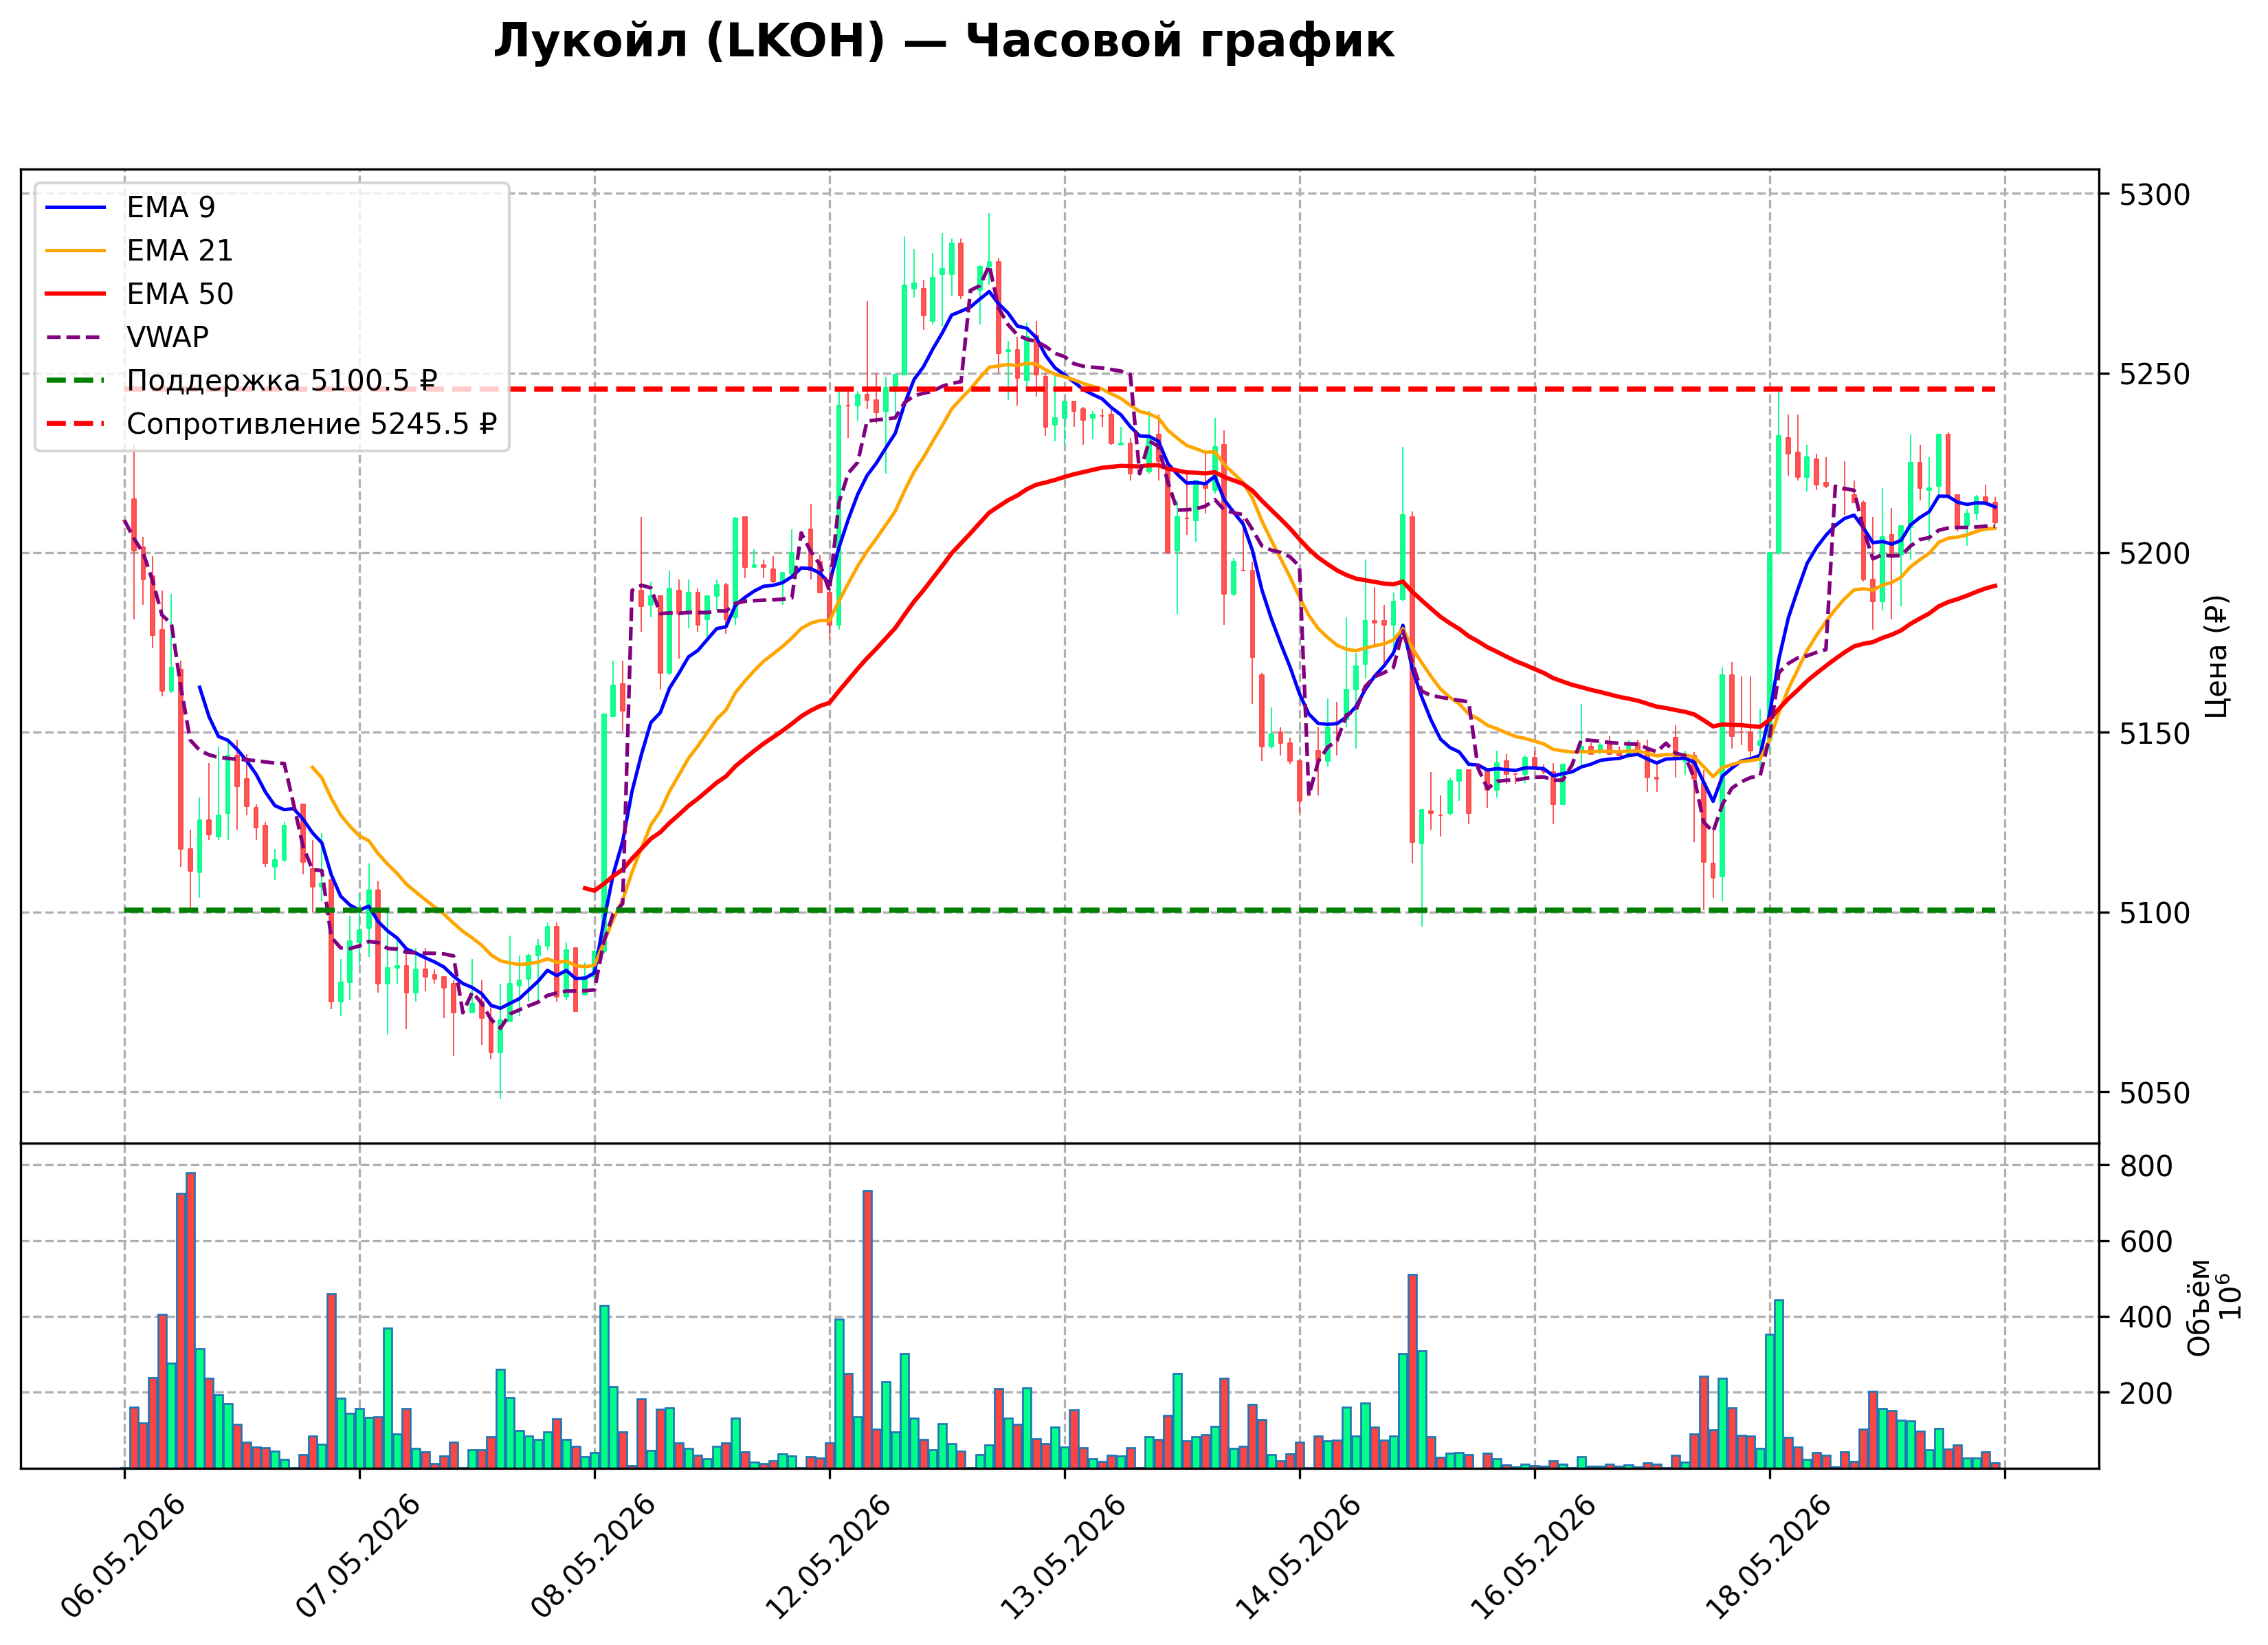
Task: Click the "Объём" volume axis label
Action: point(2199,1307)
